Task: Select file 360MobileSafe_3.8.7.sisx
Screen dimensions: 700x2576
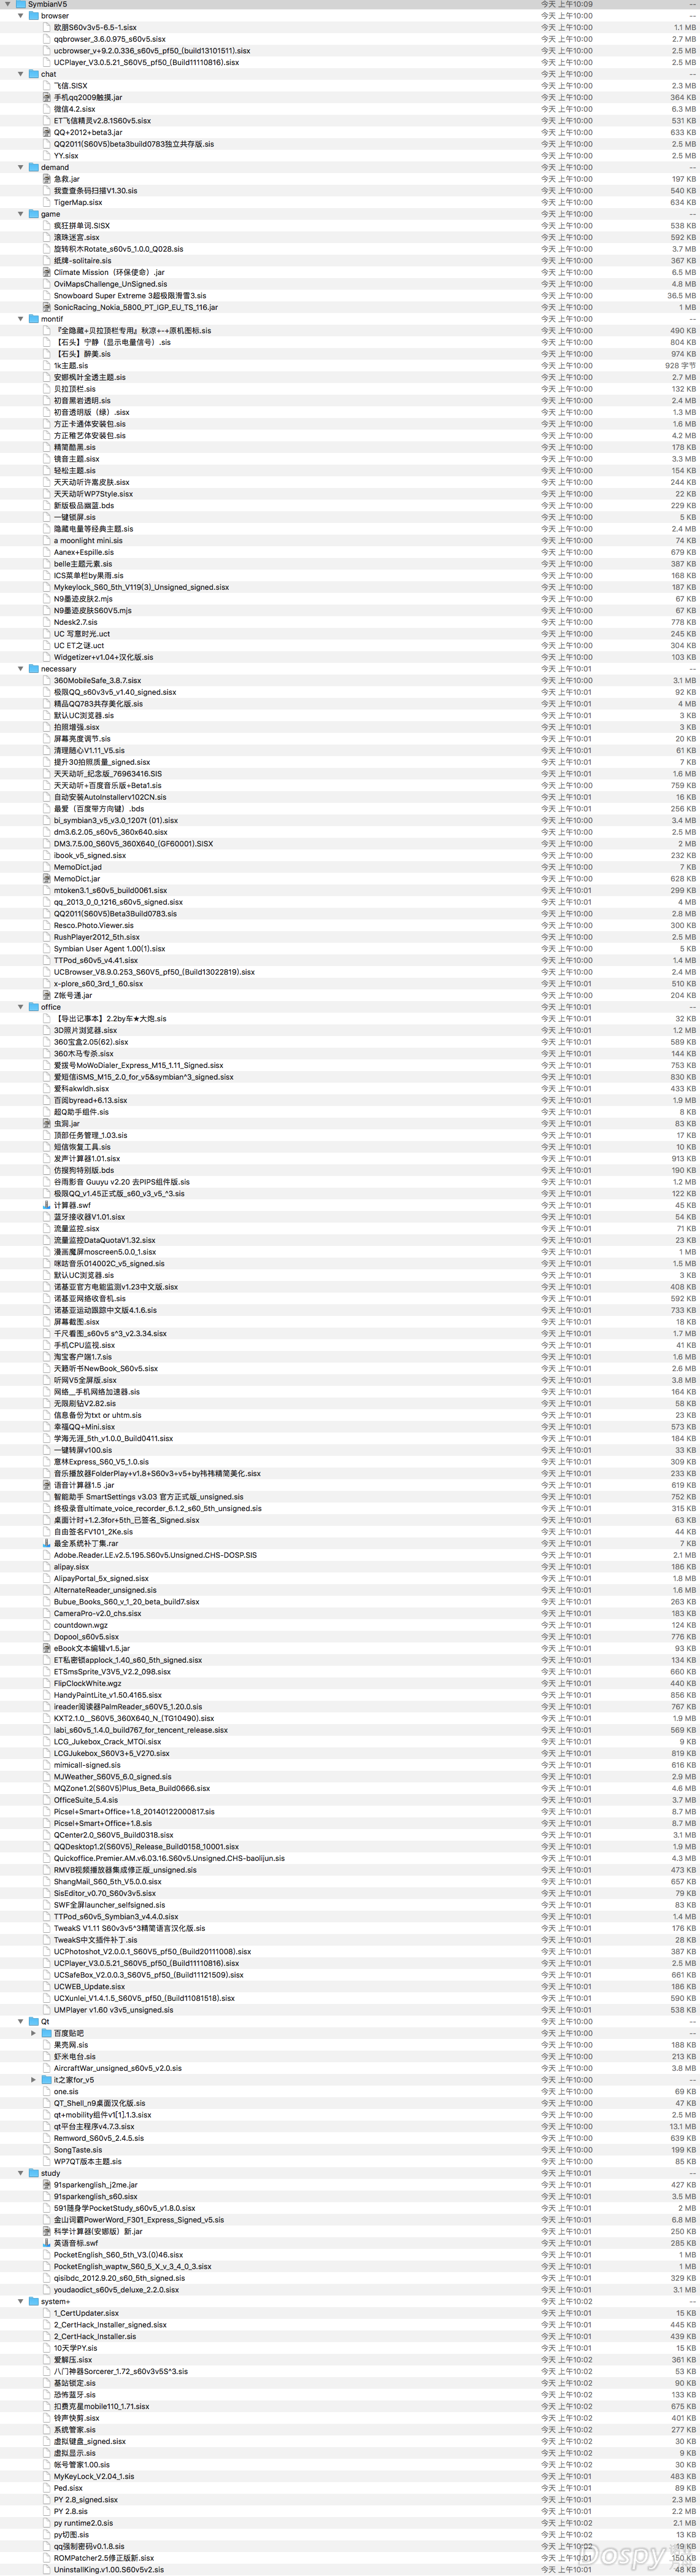Action: click(97, 681)
